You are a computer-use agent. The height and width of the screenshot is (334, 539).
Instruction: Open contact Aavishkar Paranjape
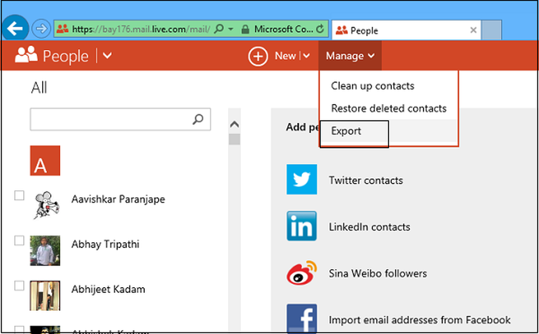(x=118, y=200)
